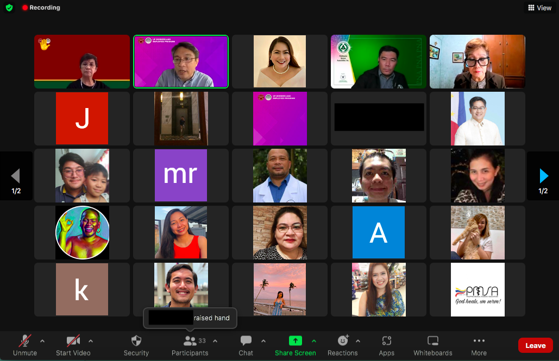The image size is (559, 361).
Task: Go to next page of participants
Action: point(543,176)
